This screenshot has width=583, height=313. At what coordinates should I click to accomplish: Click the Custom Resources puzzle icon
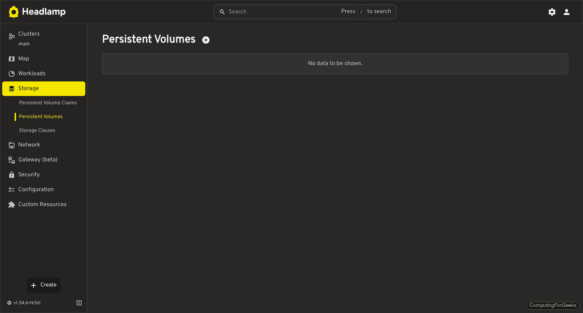(x=12, y=205)
